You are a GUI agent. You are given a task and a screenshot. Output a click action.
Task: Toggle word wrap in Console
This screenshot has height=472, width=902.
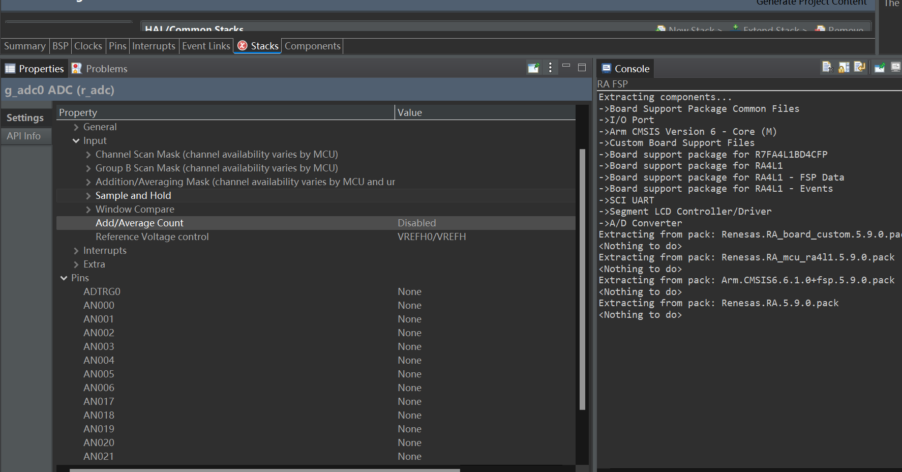[x=860, y=67]
